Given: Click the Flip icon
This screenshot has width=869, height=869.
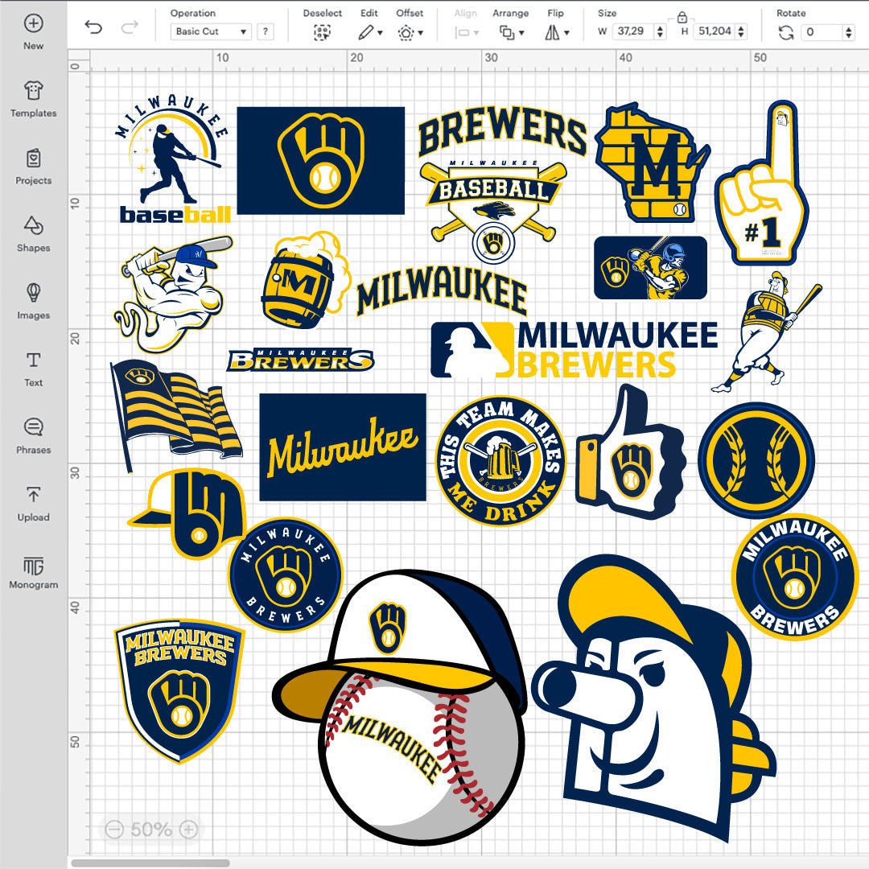Looking at the screenshot, I should (552, 33).
